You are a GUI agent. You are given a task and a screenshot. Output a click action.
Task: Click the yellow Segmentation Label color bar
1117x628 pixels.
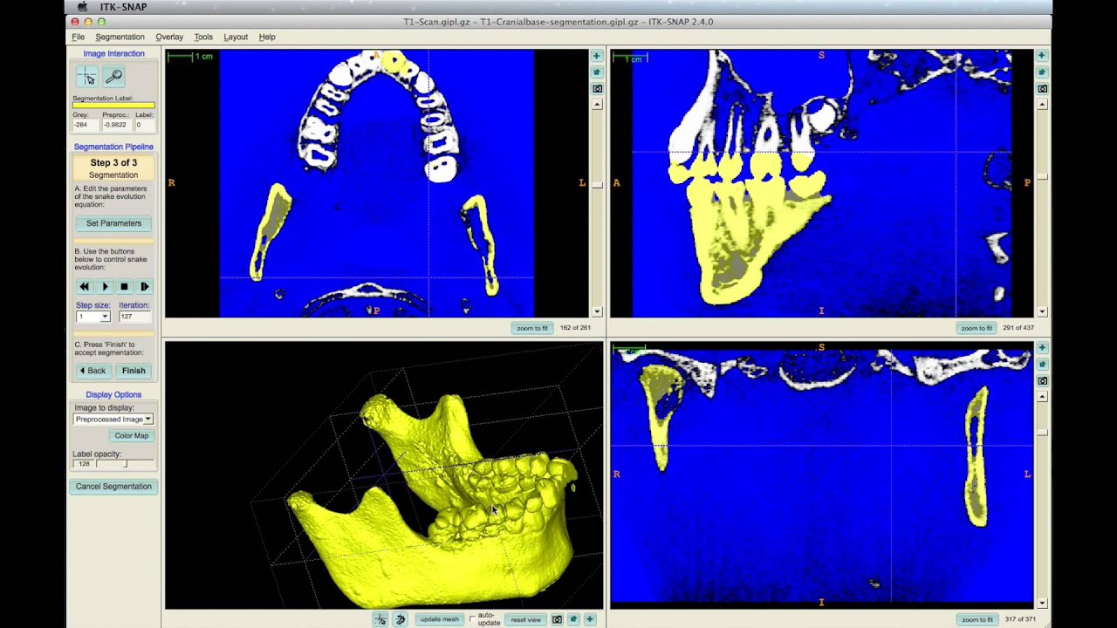tap(113, 106)
